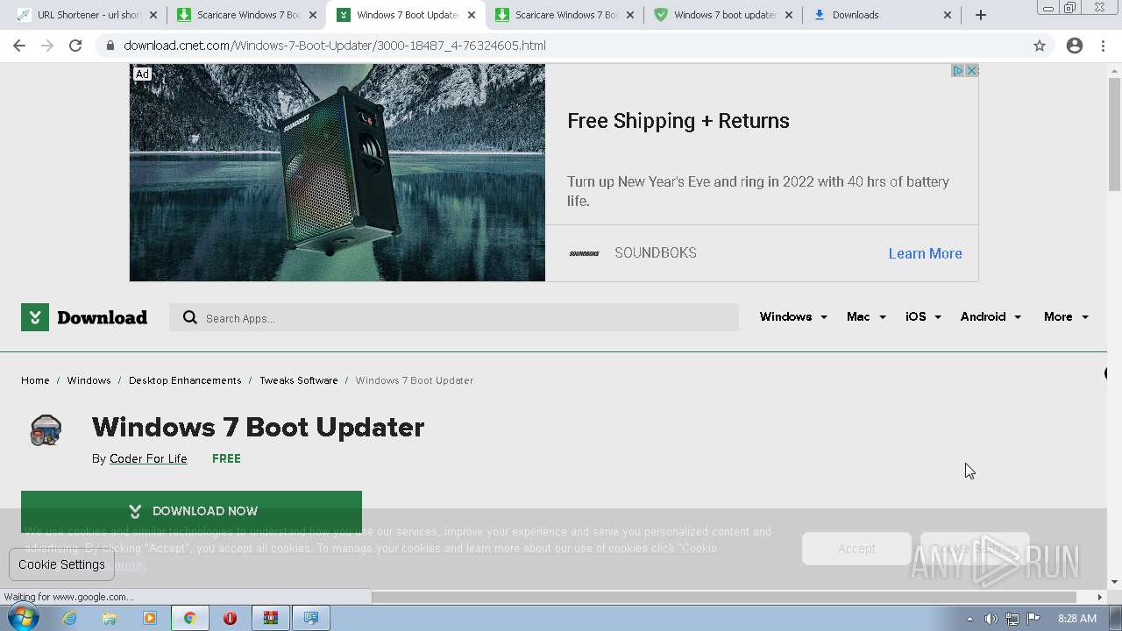Open the volume speaker tray icon

pyautogui.click(x=991, y=619)
